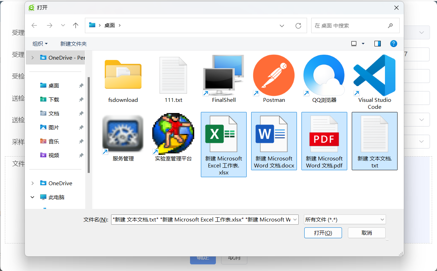Click 桌面 in the address breadcrumb
The height and width of the screenshot is (271, 437).
[110, 25]
